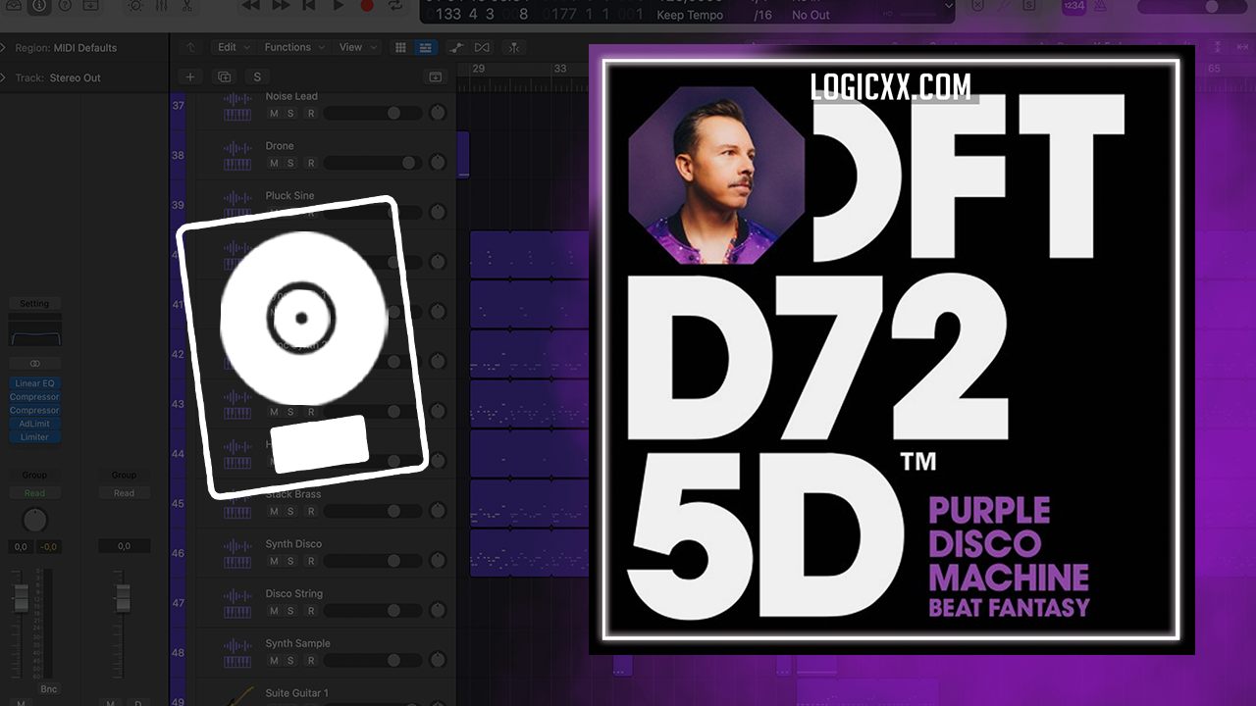Click the Duplicate Track icon

[x=224, y=76]
